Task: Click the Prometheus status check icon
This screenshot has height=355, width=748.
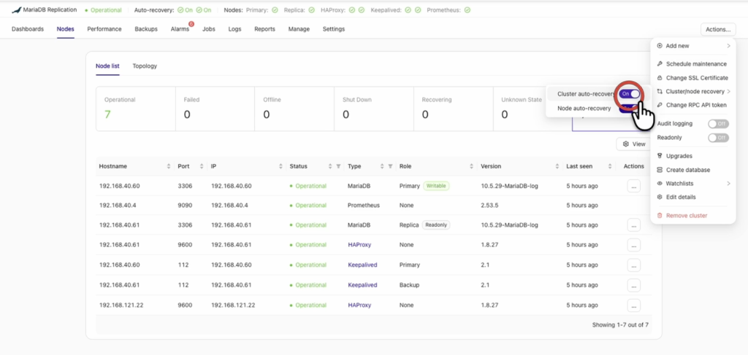Action: (x=467, y=10)
